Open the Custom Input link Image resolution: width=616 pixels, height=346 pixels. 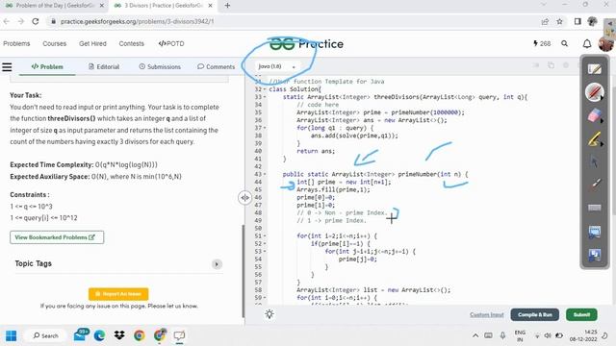487,314
